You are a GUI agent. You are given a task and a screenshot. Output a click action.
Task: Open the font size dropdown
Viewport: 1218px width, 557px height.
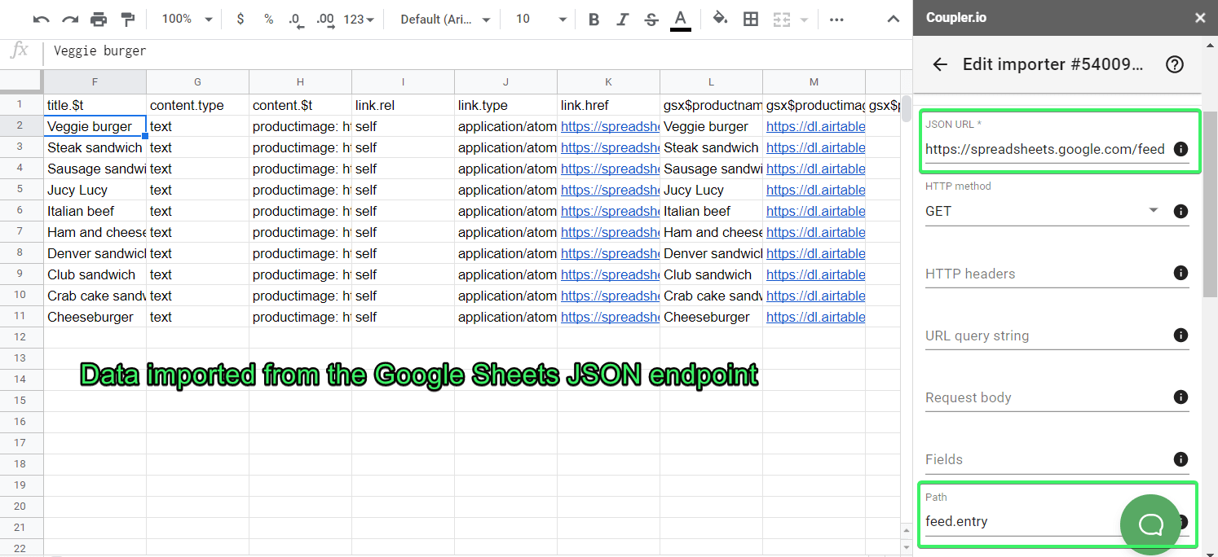coord(538,18)
